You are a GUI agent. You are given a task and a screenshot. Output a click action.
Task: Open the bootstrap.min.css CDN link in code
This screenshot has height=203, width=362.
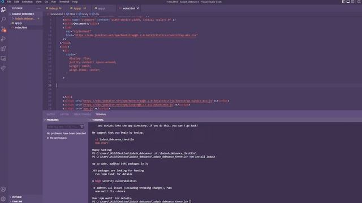(x=136, y=35)
